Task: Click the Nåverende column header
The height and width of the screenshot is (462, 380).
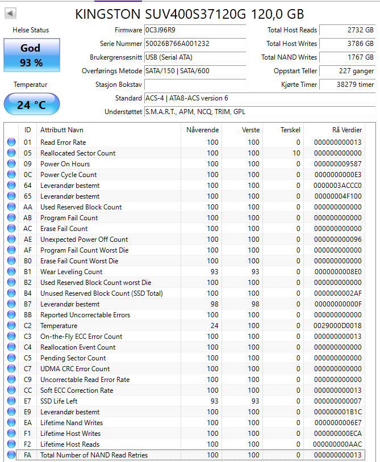Action: 202,130
